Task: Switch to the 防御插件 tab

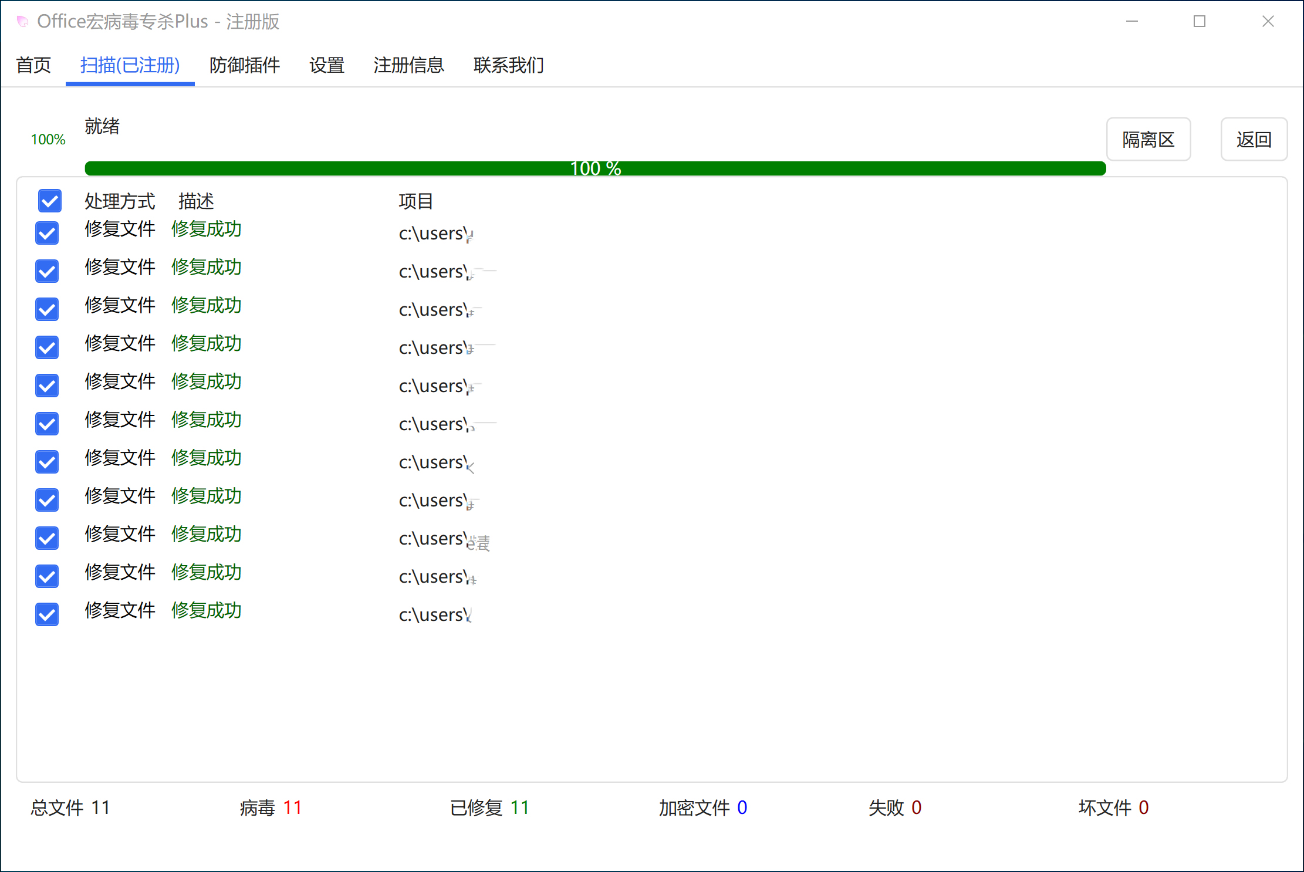Action: point(245,65)
